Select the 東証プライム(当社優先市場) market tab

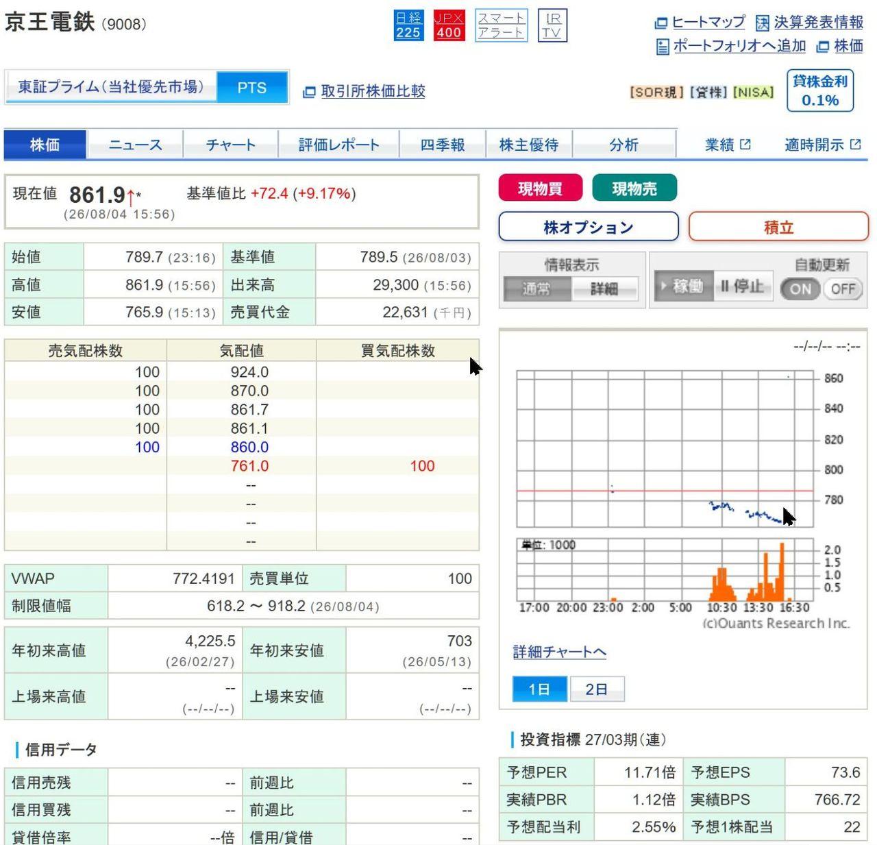tap(111, 87)
